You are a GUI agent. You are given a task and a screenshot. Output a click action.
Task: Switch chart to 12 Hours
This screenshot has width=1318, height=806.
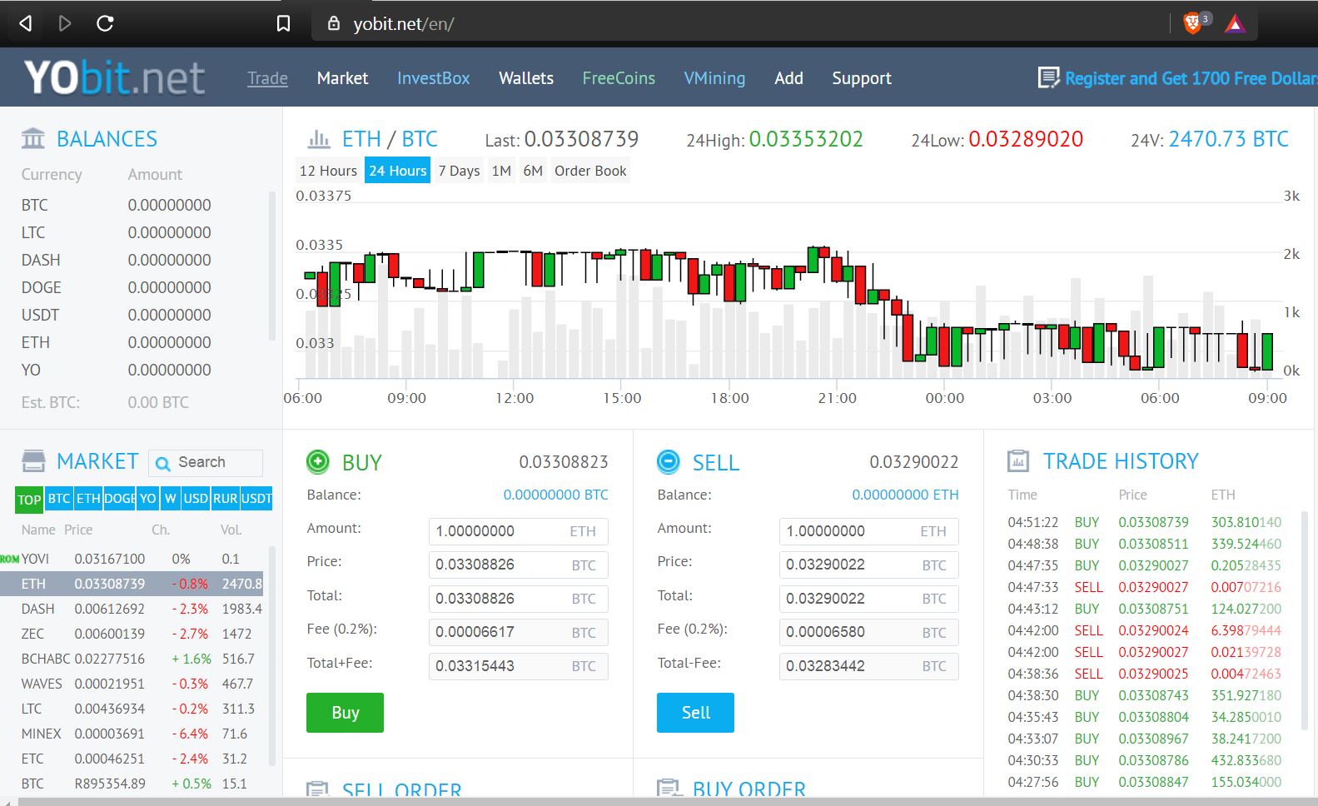pos(328,171)
